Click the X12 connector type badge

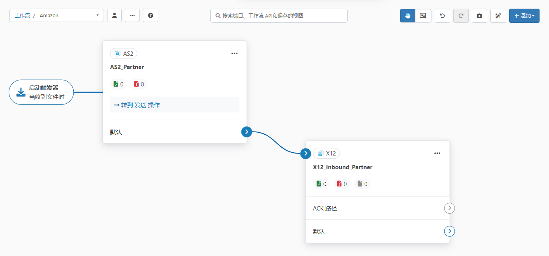[326, 154]
